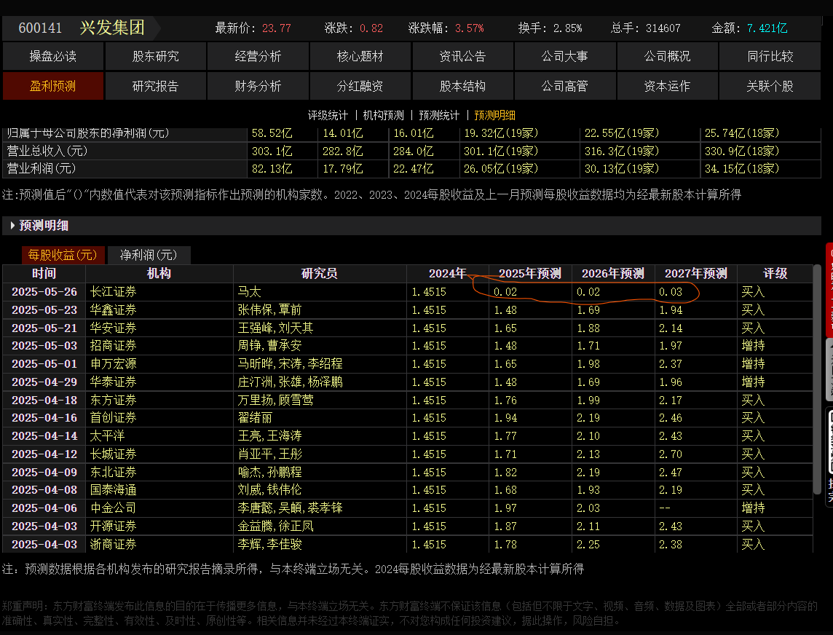Click stock name 兴发集团
The height and width of the screenshot is (635, 833).
point(112,28)
